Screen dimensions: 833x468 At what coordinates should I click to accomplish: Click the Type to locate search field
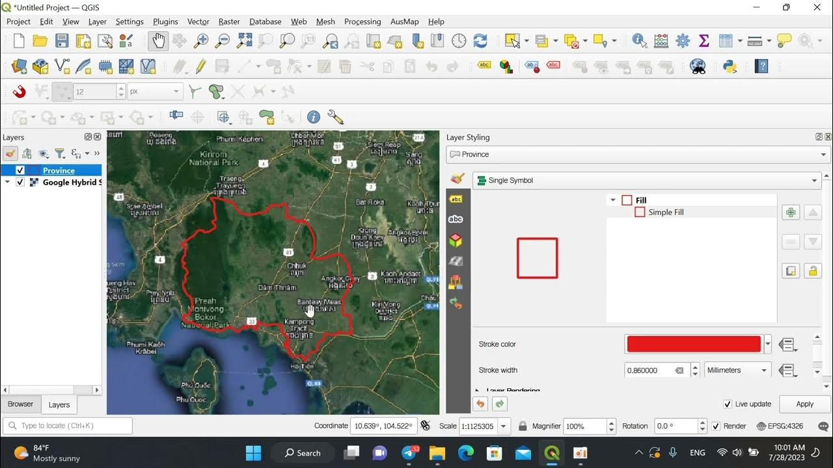[68, 426]
